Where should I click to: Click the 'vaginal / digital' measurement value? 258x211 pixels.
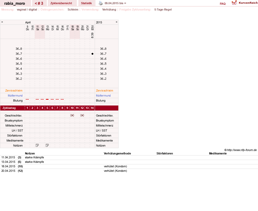27,9
